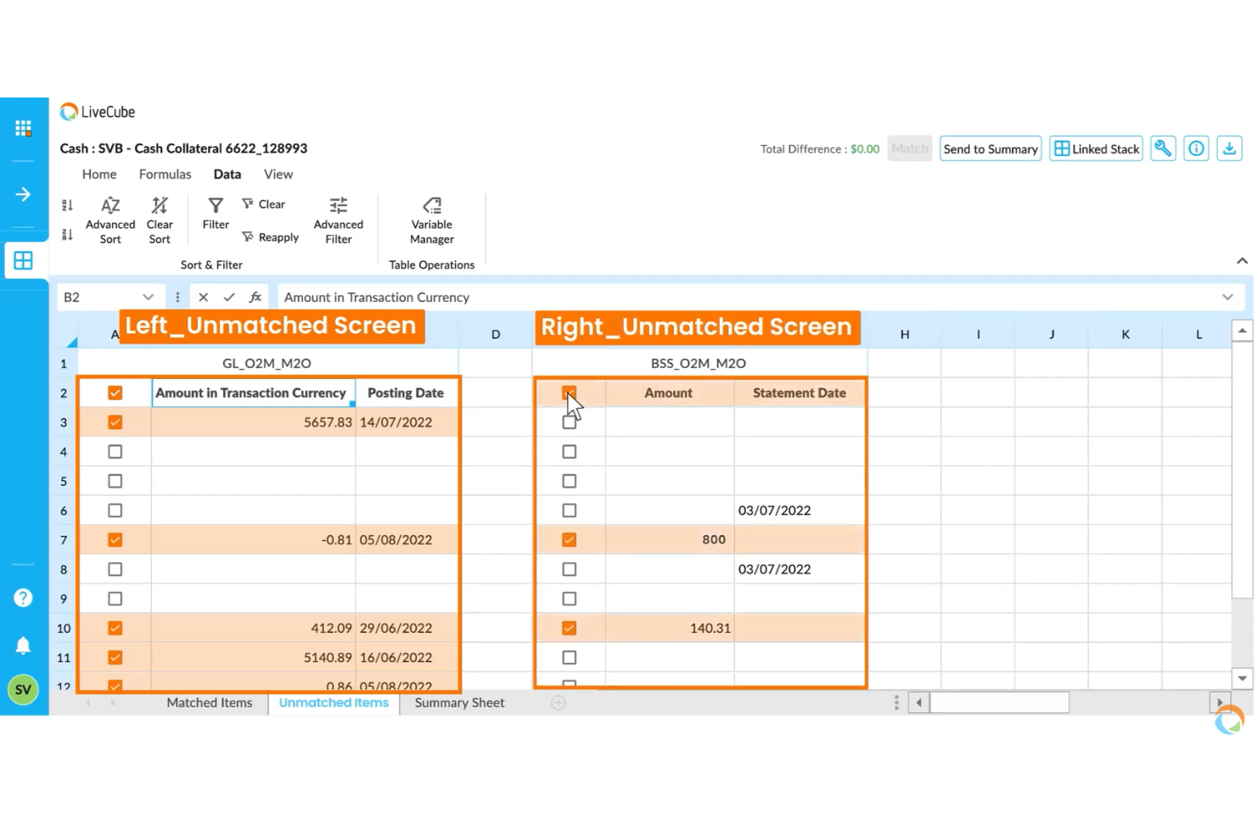
Task: Click Linked Stack button
Action: click(1096, 148)
